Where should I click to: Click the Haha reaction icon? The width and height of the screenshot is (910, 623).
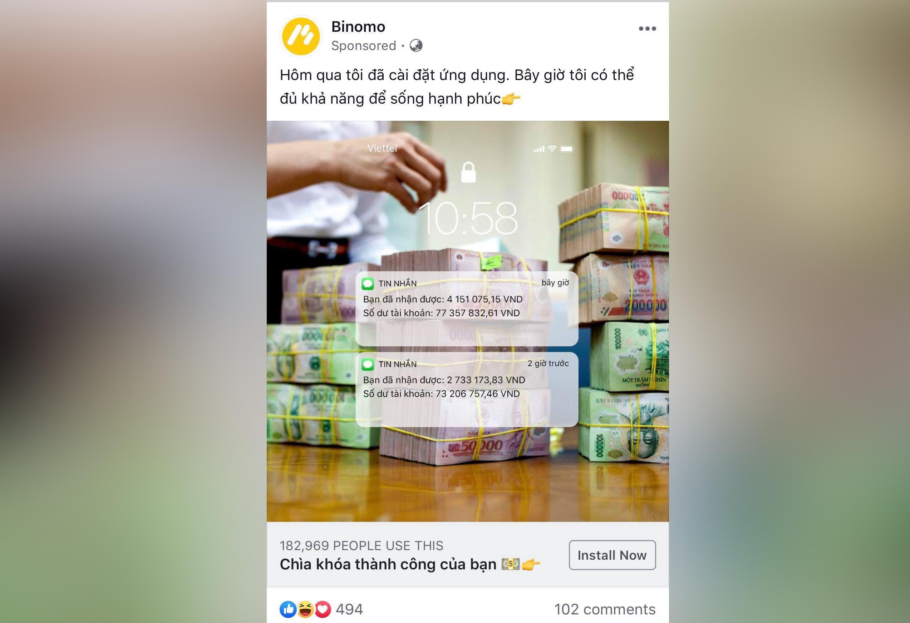tap(305, 609)
